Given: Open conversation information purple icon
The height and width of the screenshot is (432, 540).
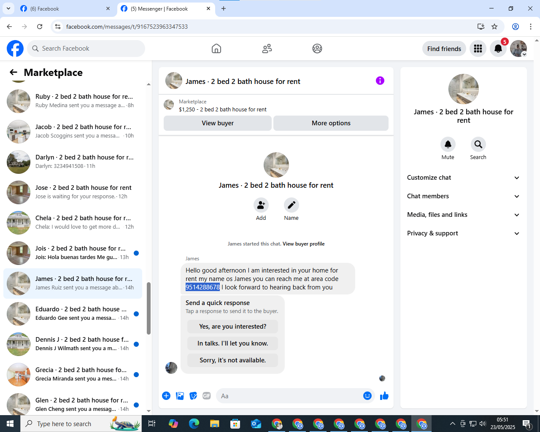Looking at the screenshot, I should click(380, 81).
